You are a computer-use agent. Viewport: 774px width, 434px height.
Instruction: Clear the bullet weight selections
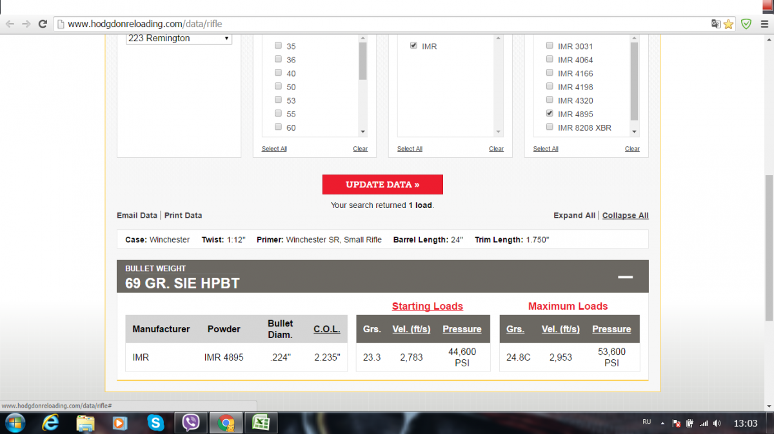pos(361,149)
